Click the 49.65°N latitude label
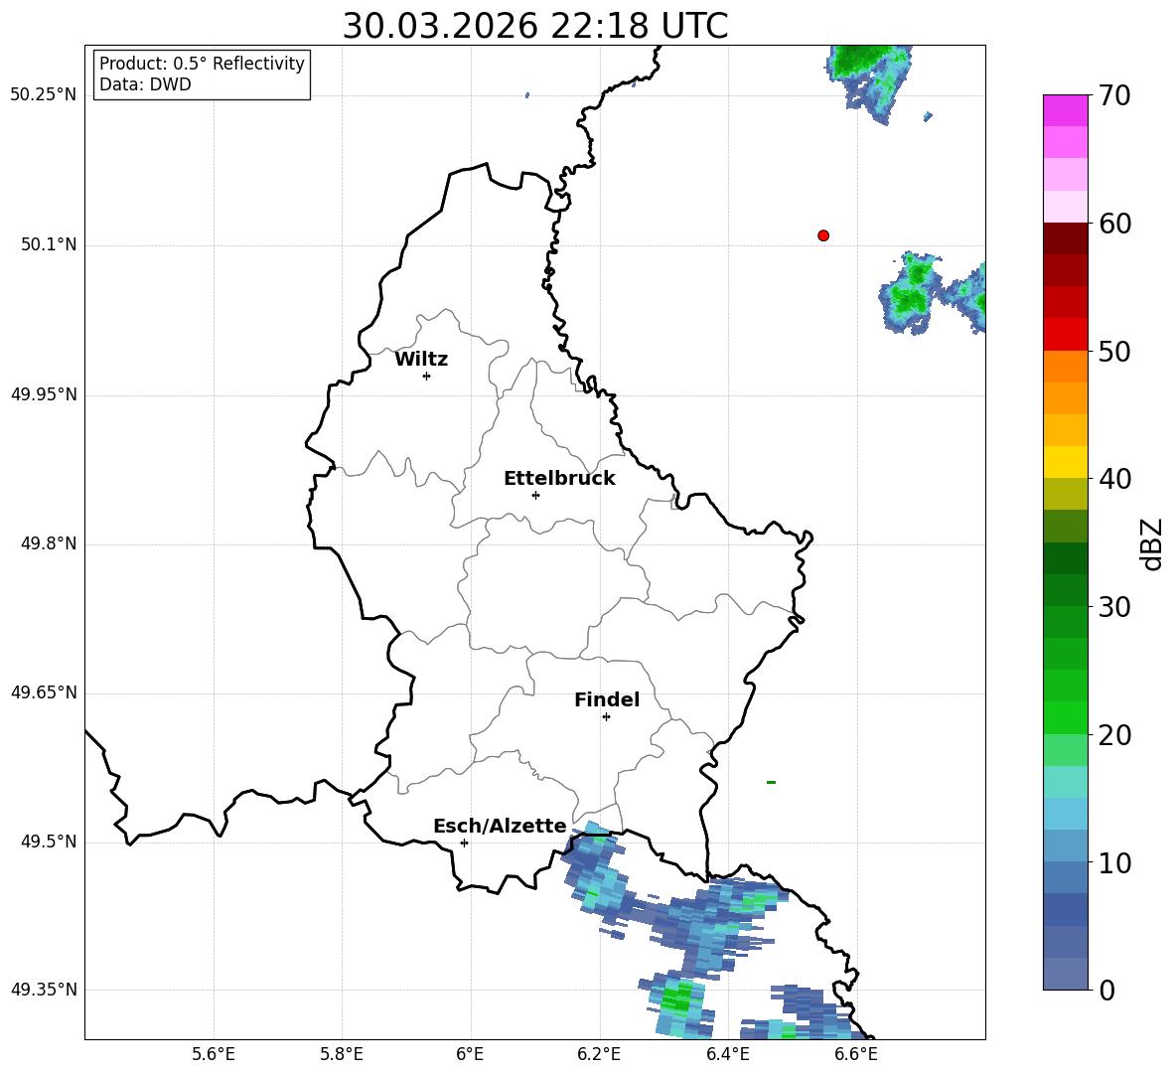1176x1074 pixels. 44,691
